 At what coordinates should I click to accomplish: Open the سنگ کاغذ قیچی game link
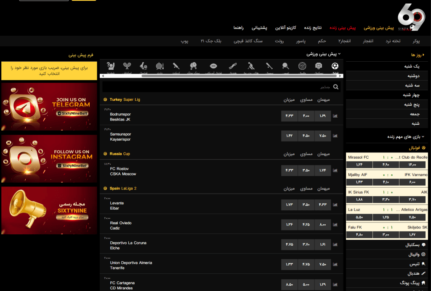point(248,41)
